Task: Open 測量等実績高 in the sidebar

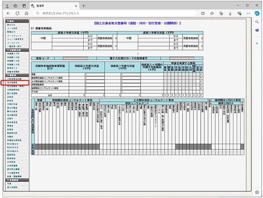Action: point(13,72)
